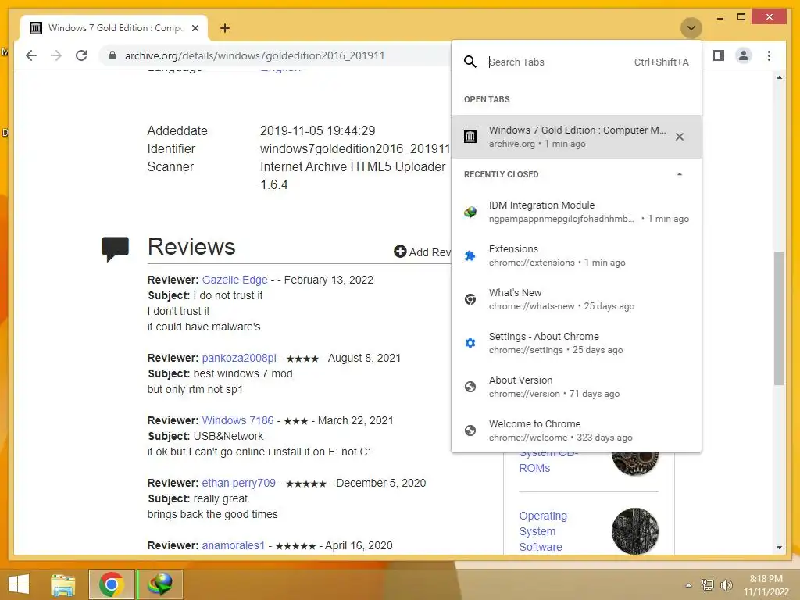Click the Addeddate value 2019-11-05 19:44:29
800x600 pixels.
pos(317,131)
